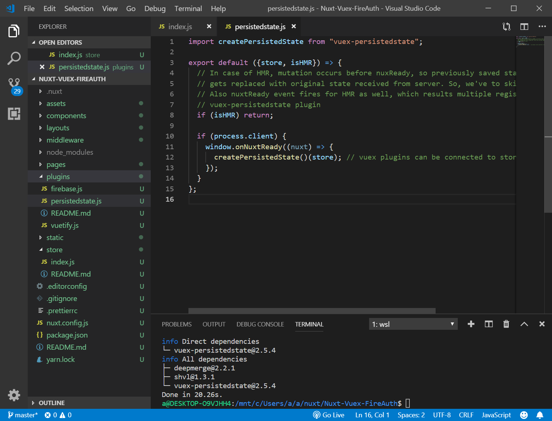Open the Selection menu
The width and height of the screenshot is (552, 421).
(x=79, y=8)
